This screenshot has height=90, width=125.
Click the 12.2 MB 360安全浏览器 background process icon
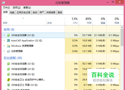[8, 74]
